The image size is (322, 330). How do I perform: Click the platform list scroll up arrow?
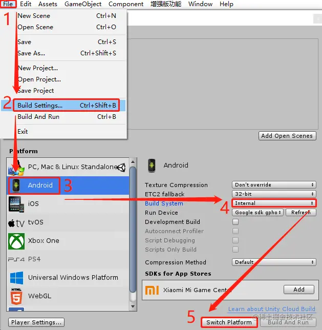click(x=133, y=162)
